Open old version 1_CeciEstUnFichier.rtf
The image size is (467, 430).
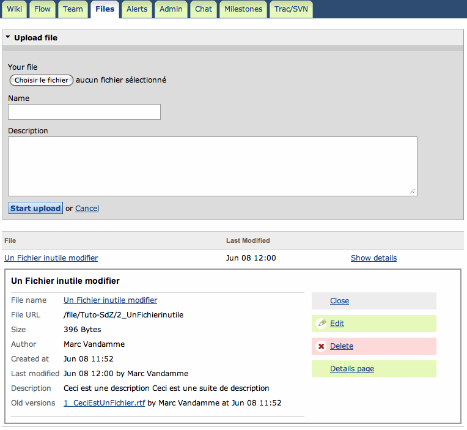(105, 403)
